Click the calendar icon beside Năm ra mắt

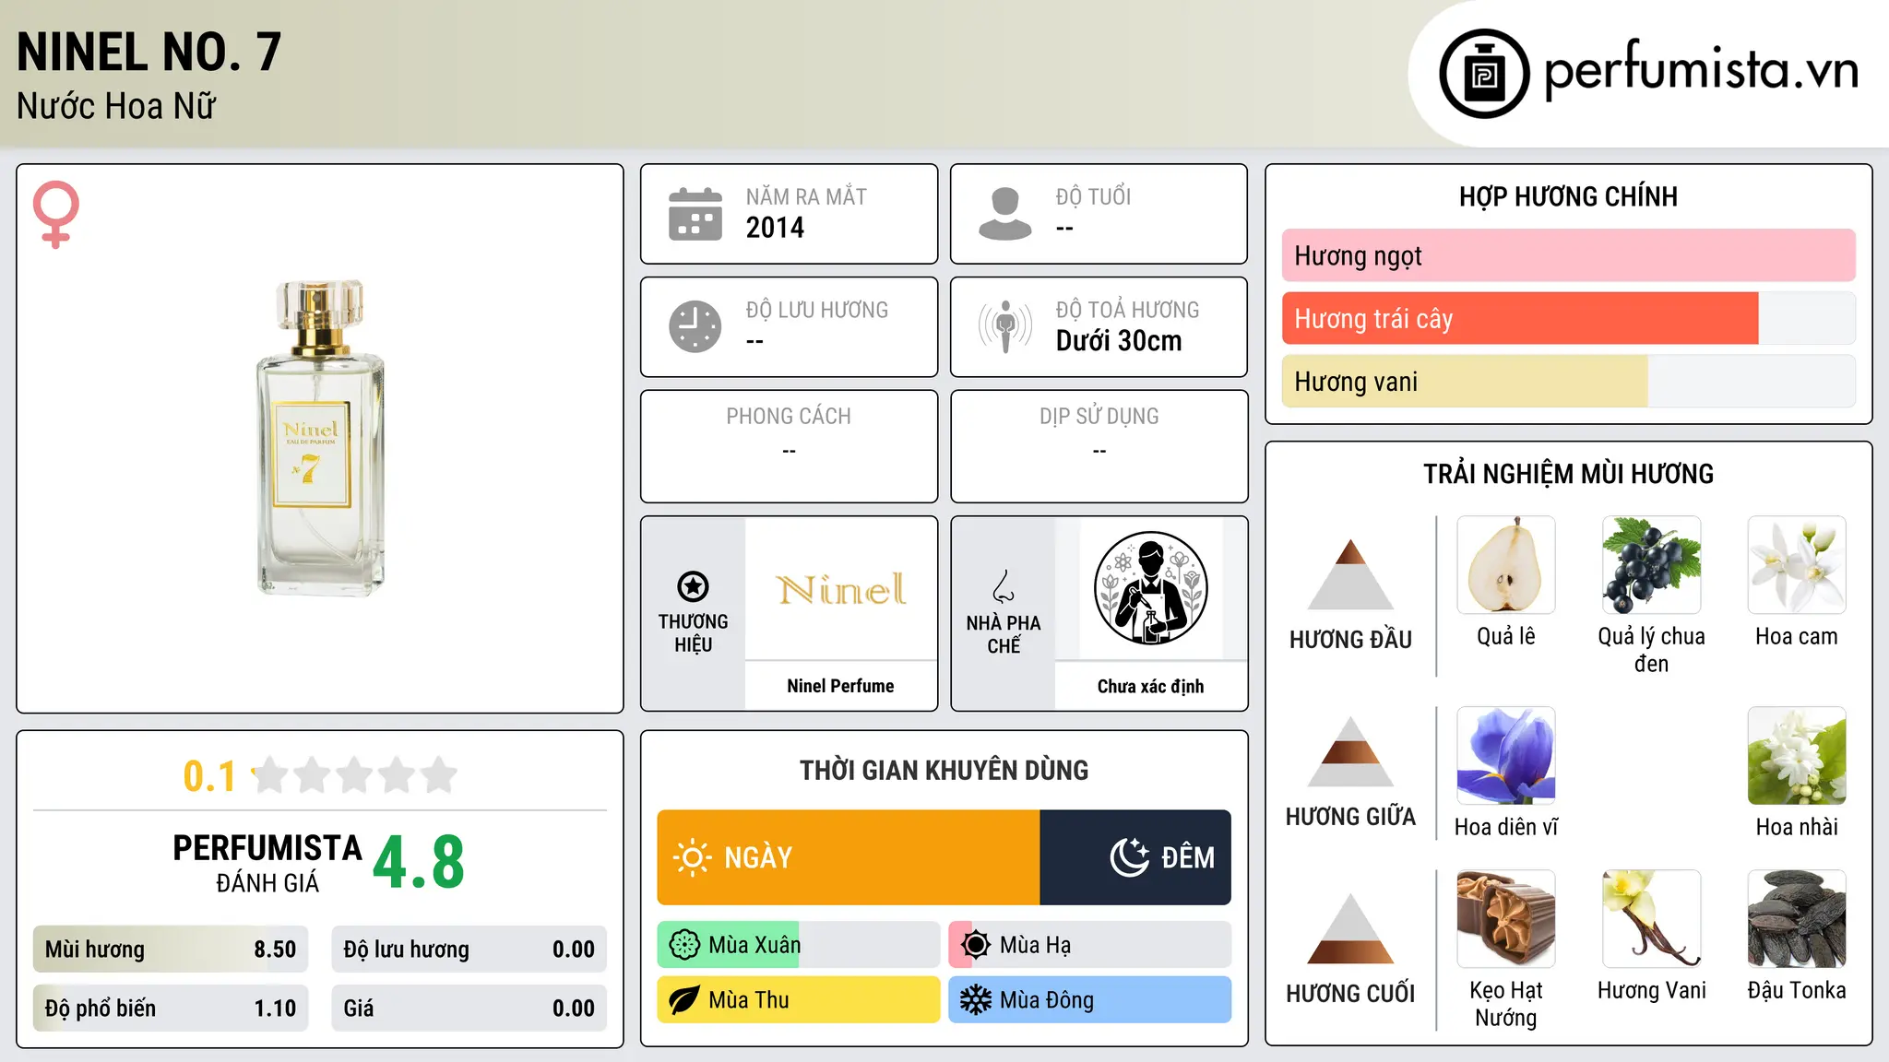(695, 214)
